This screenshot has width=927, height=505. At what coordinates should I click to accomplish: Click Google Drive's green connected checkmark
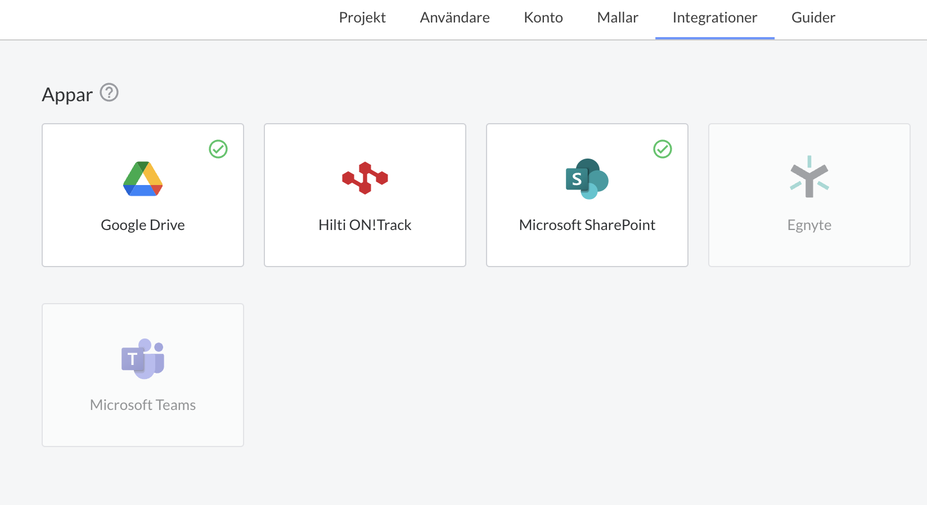(x=218, y=149)
